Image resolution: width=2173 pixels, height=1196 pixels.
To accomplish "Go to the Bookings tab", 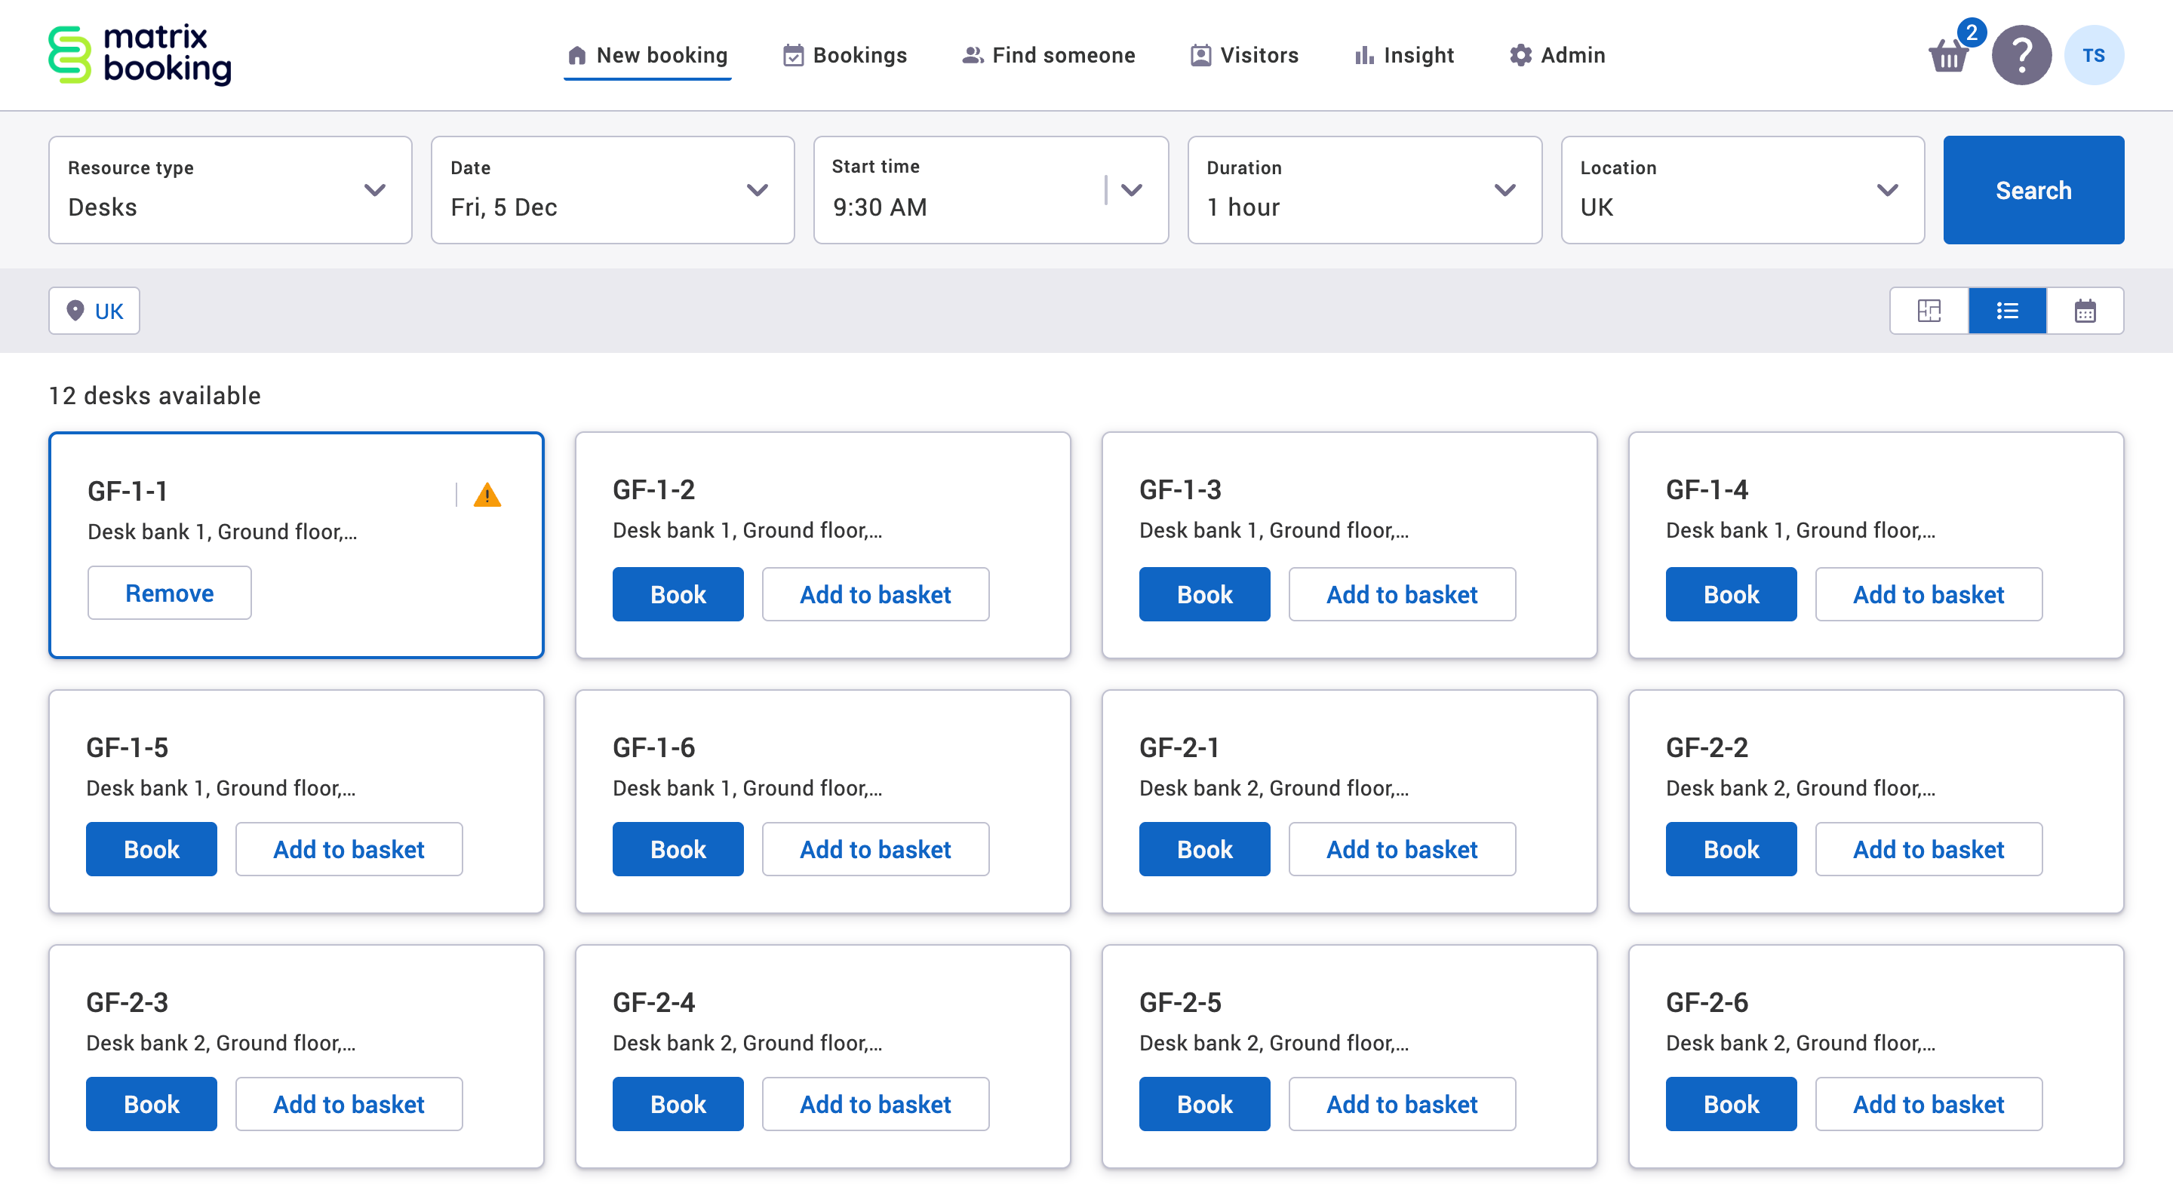I will (845, 56).
